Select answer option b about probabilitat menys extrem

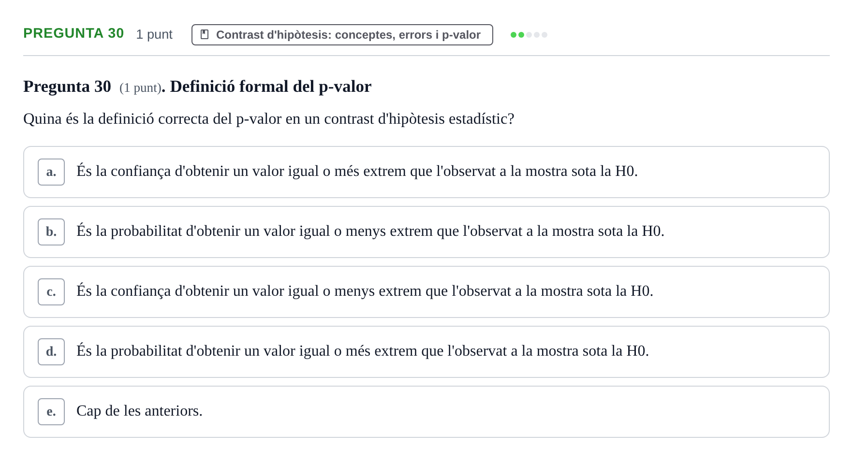tap(426, 232)
